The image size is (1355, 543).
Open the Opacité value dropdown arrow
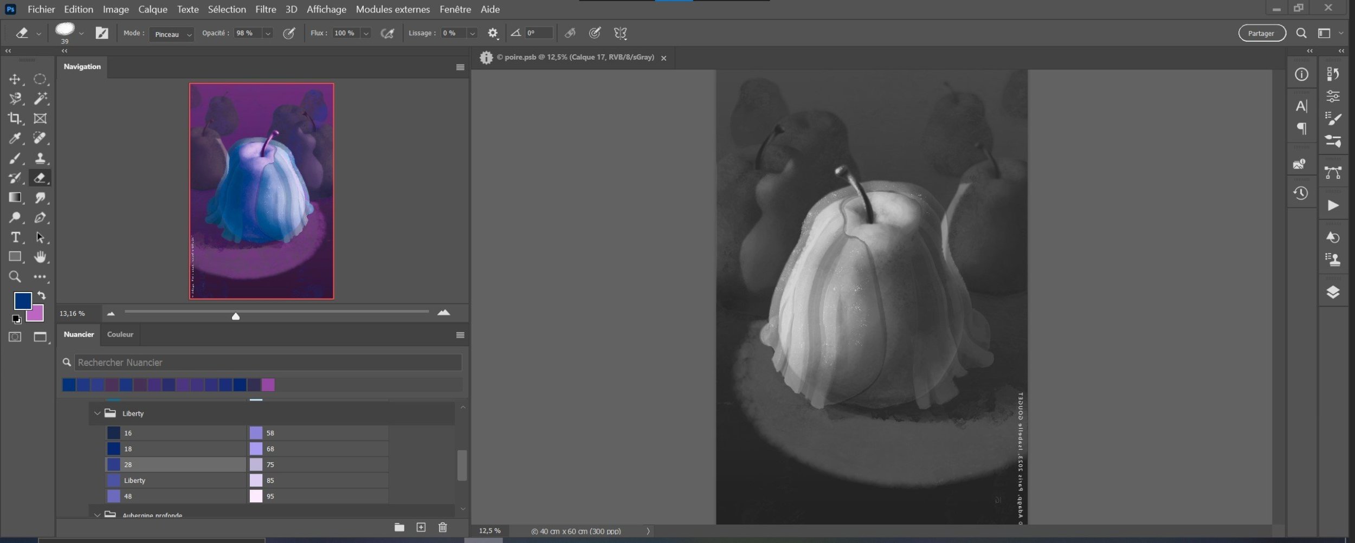[x=268, y=34]
